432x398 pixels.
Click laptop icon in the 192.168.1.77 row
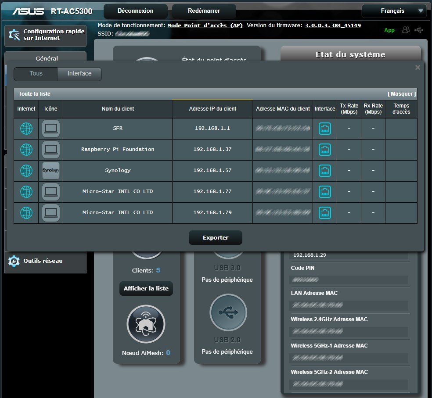50,192
